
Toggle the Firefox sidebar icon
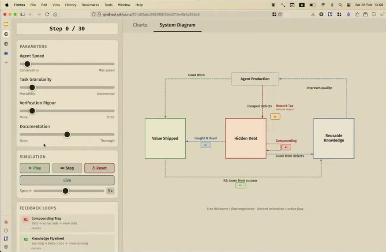(x=22, y=14)
